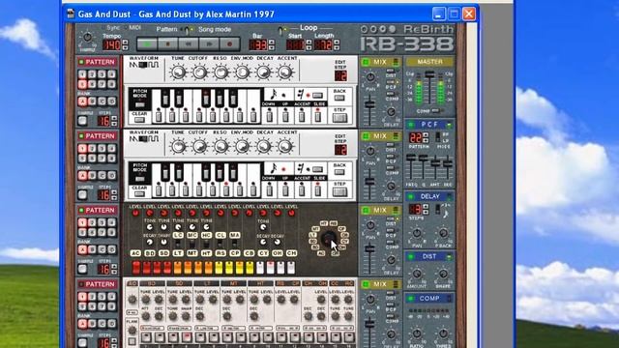
Task: Click the Master volume fader
Action: tap(429, 74)
